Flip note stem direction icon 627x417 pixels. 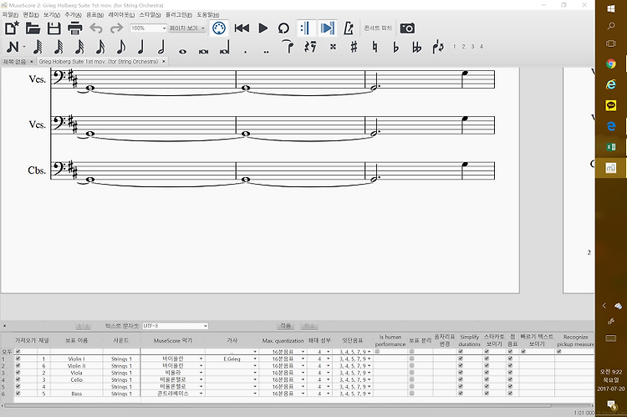[x=438, y=47]
